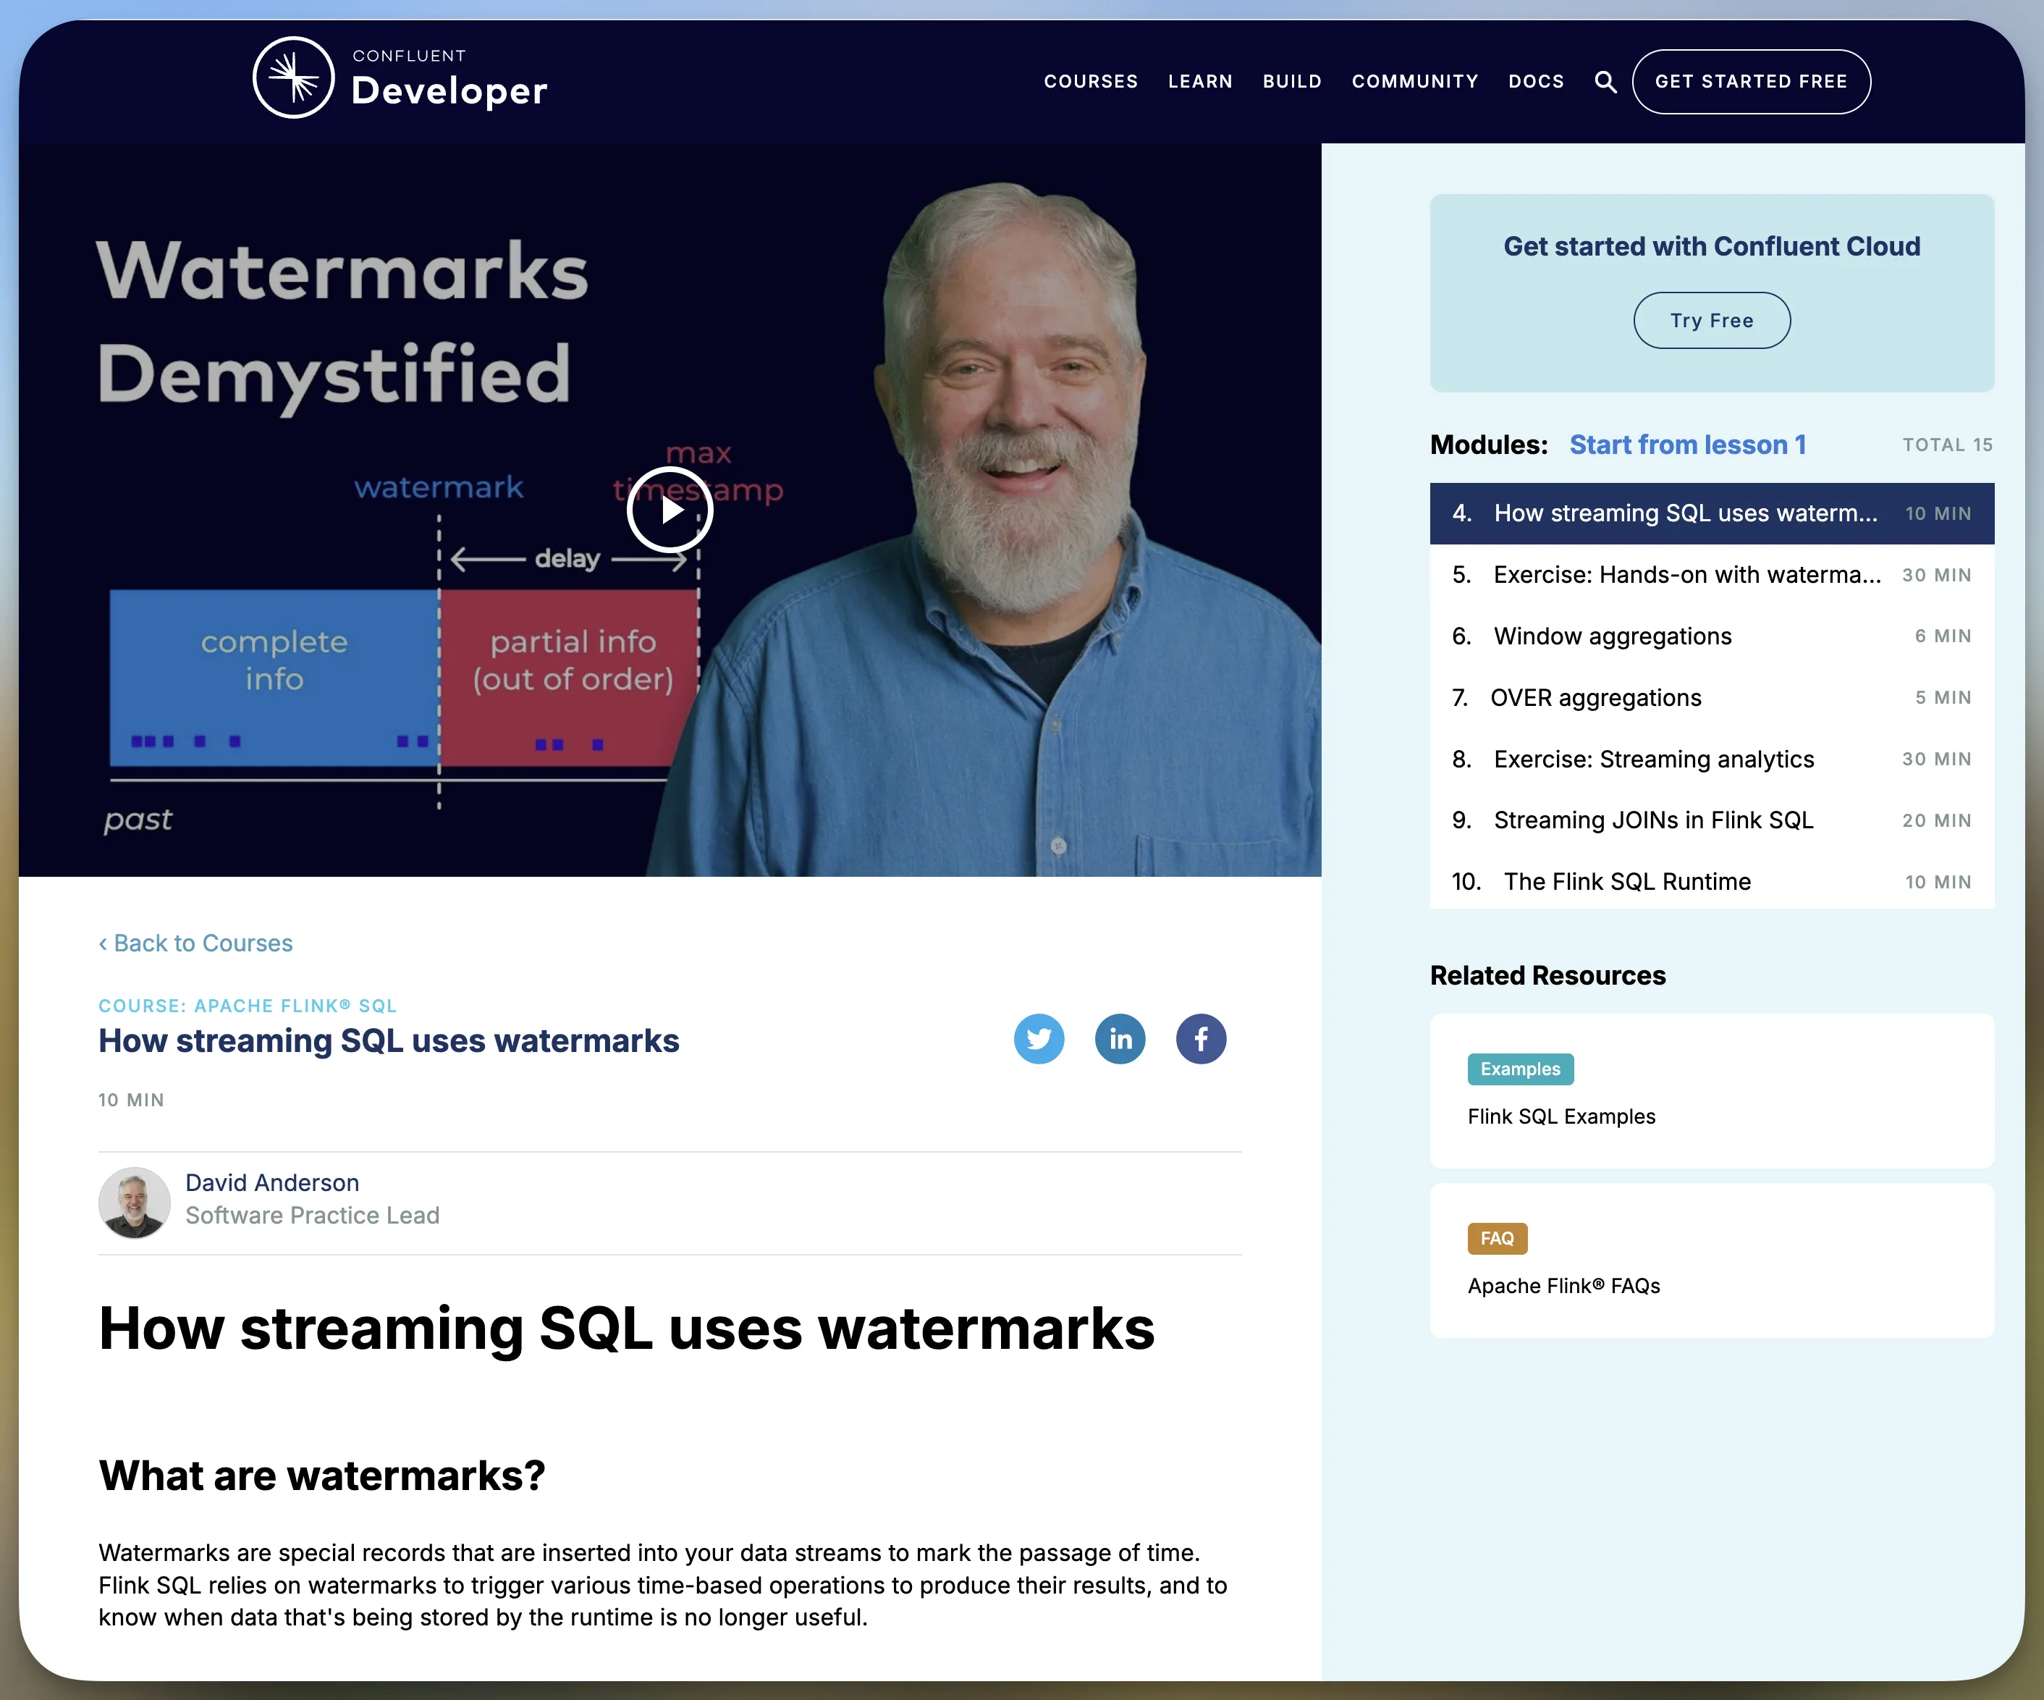
Task: Click the David Anderson author name
Action: coord(271,1182)
